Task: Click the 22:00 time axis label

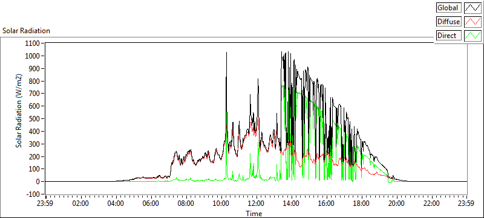Action: (x=431, y=204)
